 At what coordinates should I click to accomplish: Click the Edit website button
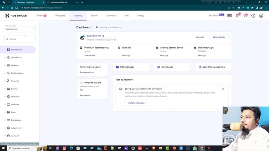click(219, 37)
